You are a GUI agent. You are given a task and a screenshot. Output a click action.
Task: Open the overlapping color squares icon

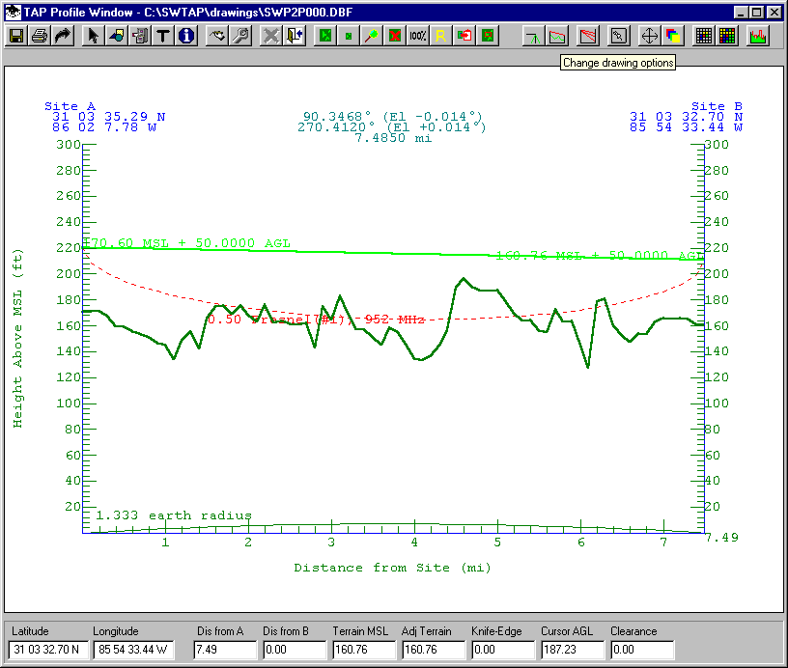coord(672,36)
